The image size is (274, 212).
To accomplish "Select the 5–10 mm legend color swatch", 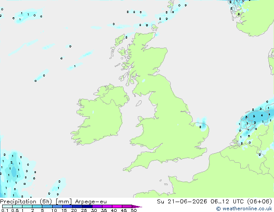I will [47, 206].
